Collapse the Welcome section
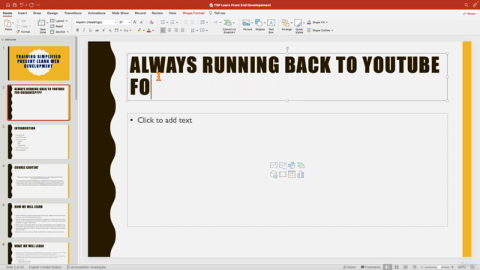 pyautogui.click(x=2, y=40)
